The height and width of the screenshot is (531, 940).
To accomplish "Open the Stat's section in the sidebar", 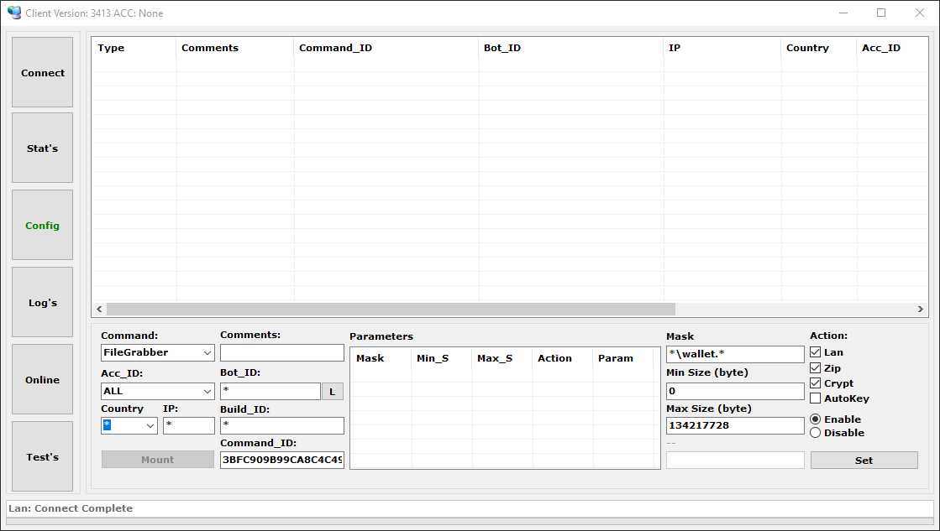I will pos(42,148).
